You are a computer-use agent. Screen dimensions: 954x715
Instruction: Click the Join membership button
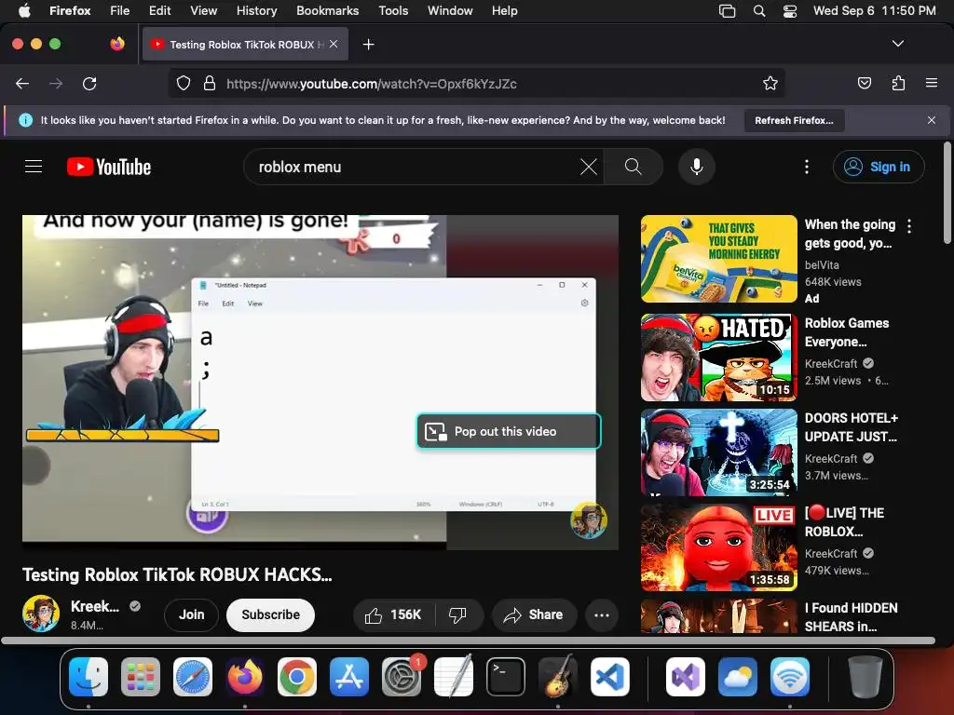pyautogui.click(x=191, y=614)
